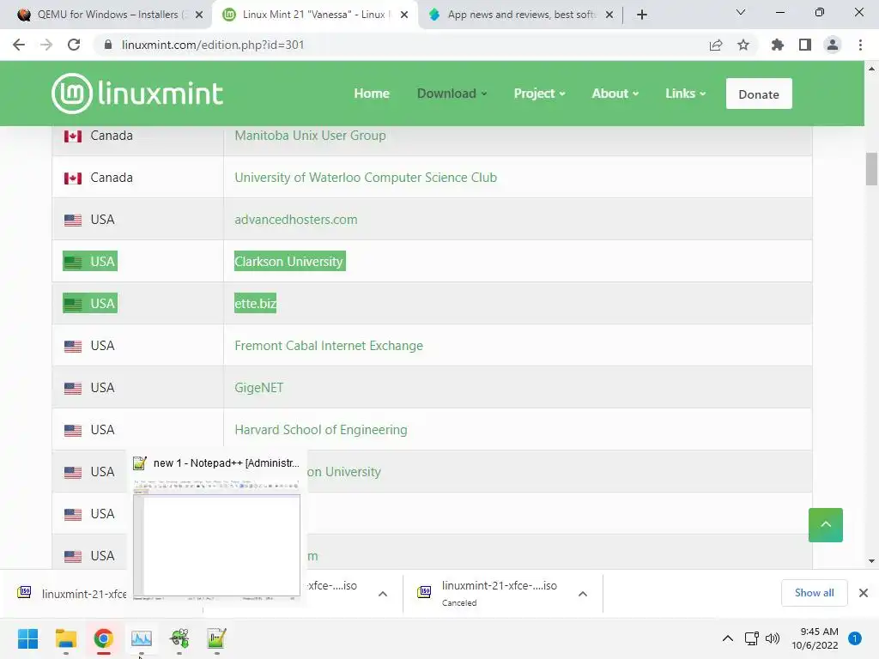Expand the Links menu

(685, 94)
